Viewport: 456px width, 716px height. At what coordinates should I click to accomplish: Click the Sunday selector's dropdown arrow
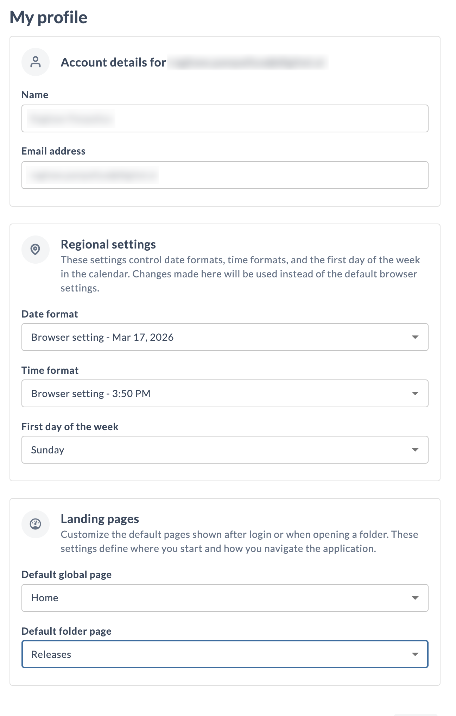(x=416, y=450)
